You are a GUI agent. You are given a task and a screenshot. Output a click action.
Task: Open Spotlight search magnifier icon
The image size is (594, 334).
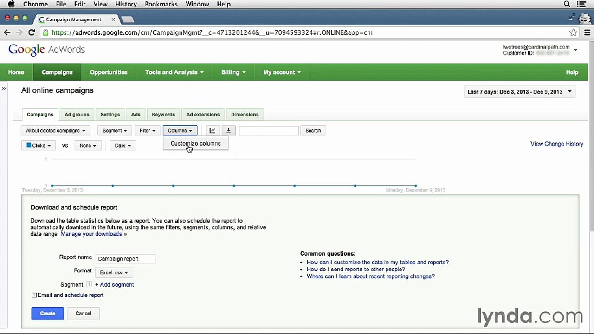tap(567, 4)
